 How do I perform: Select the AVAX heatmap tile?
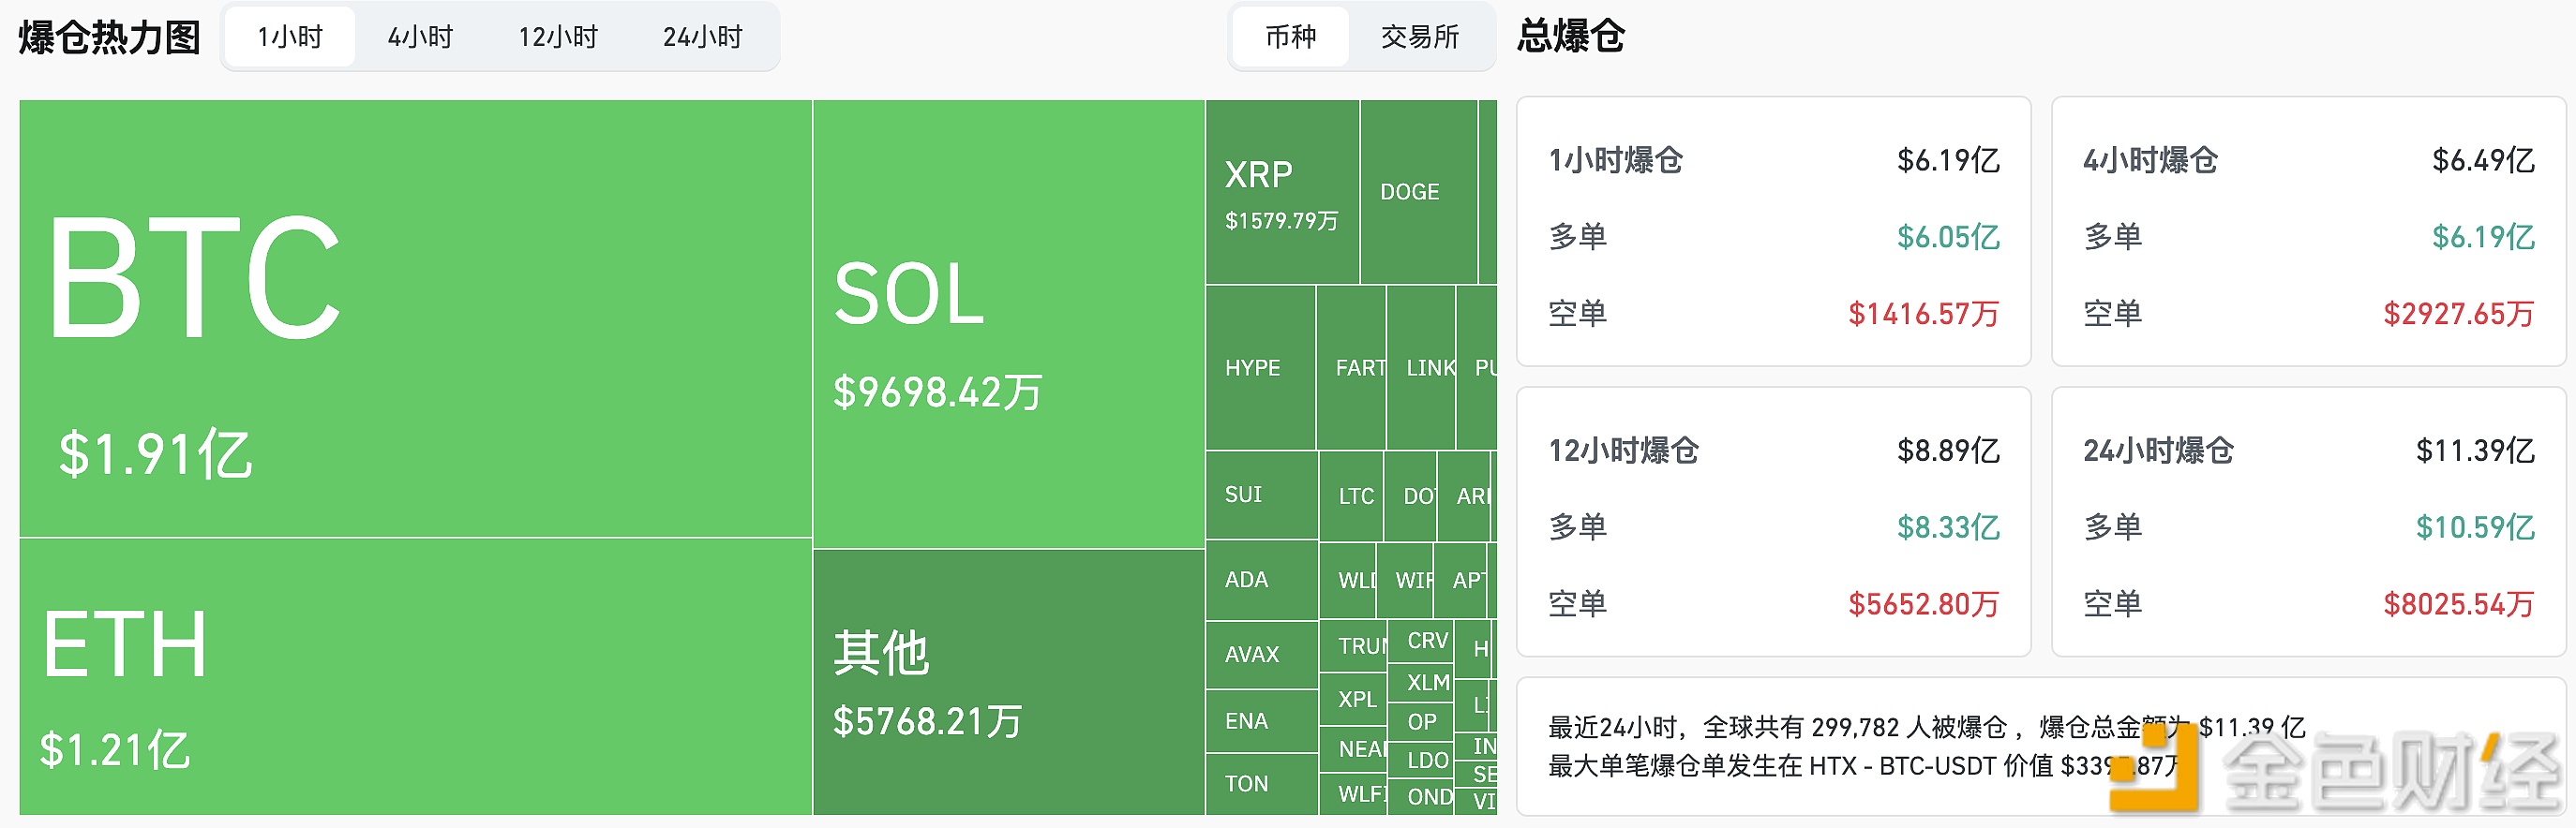point(1260,654)
